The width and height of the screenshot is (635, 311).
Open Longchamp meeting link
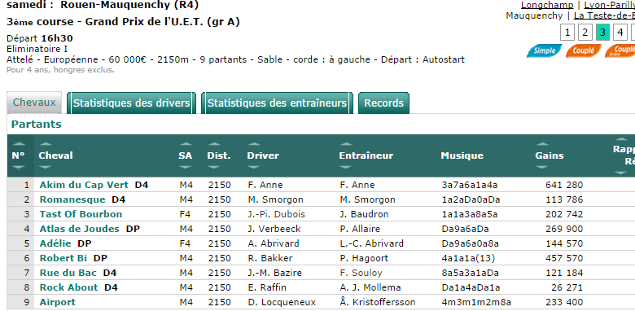547,5
